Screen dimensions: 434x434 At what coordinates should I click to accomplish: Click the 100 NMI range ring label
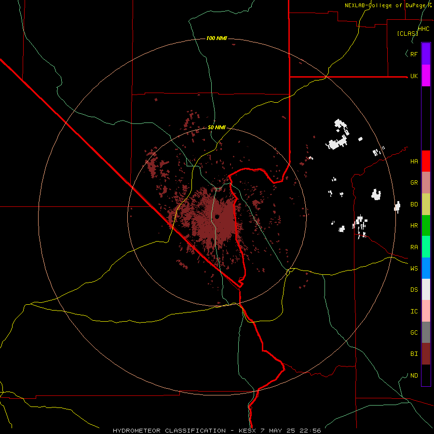click(217, 38)
